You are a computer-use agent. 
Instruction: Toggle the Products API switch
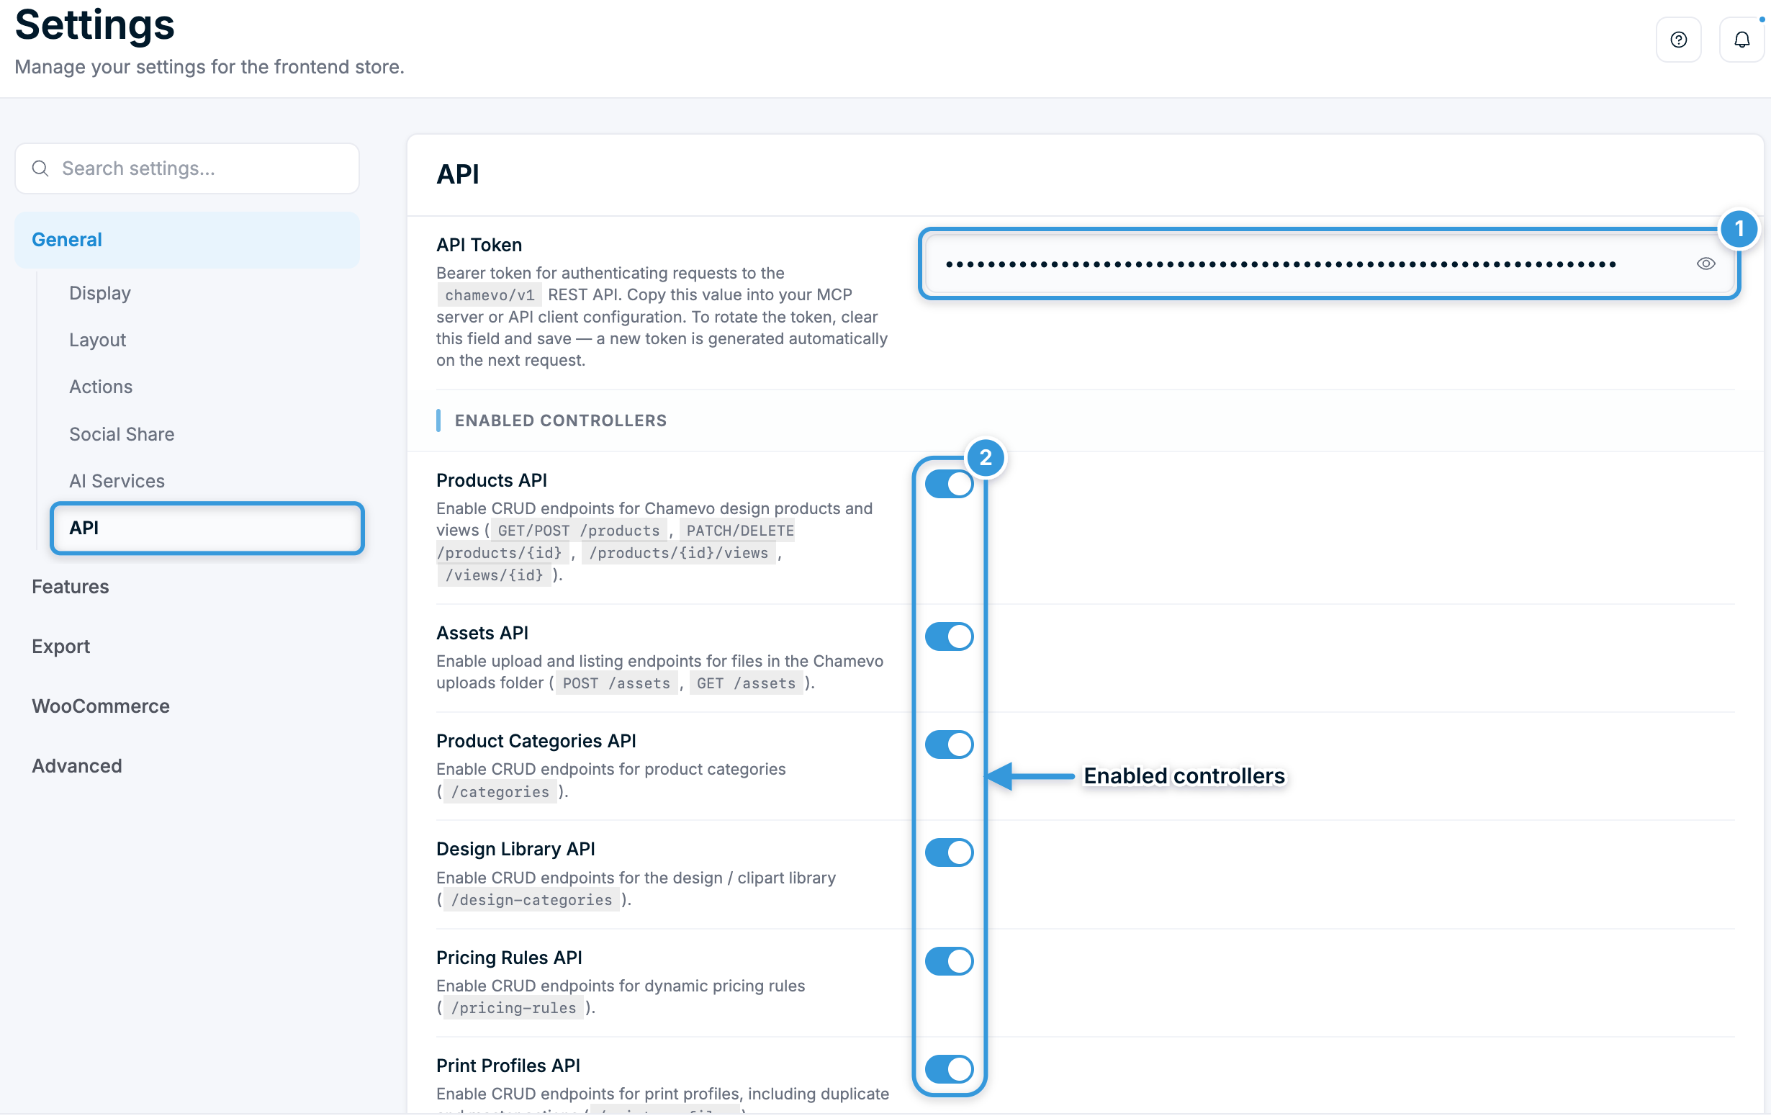(x=949, y=484)
